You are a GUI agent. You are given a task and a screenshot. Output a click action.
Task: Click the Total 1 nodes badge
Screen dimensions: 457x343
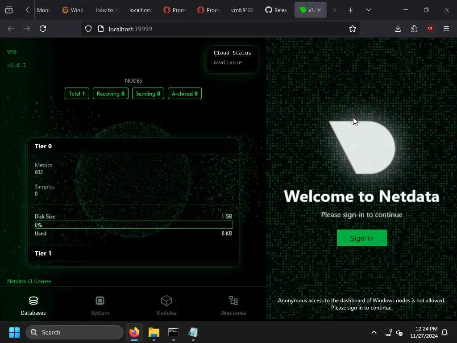point(77,94)
